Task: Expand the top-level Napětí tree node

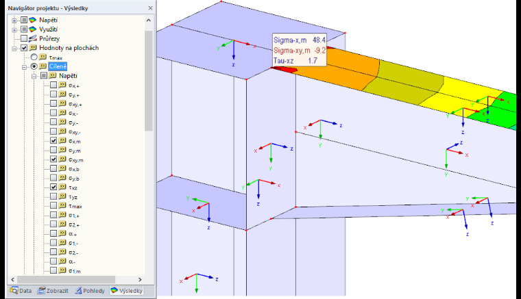Action: click(x=14, y=21)
